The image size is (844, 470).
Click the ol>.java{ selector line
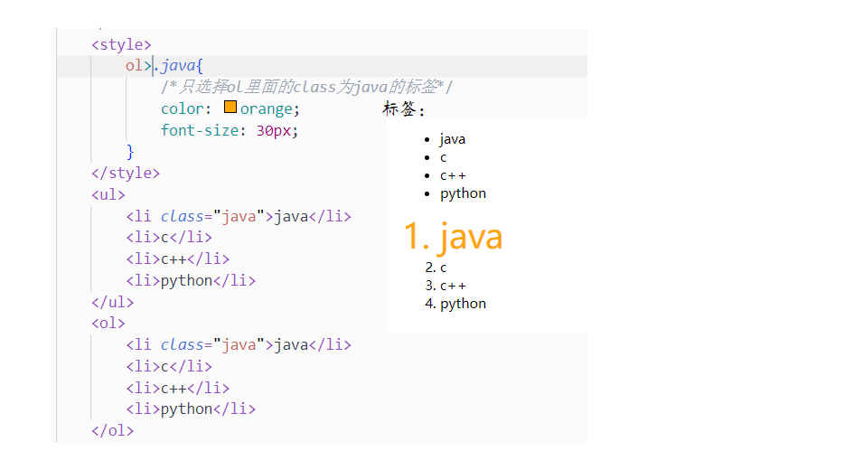point(164,66)
